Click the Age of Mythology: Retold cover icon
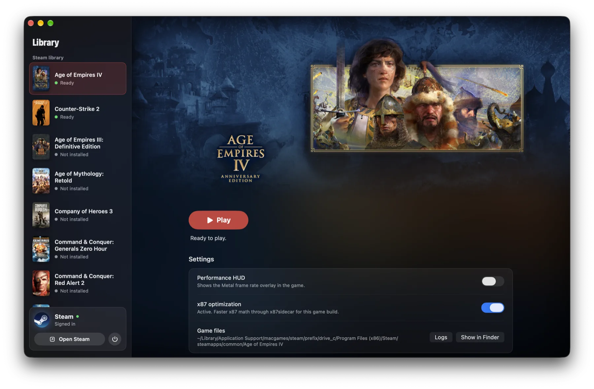The height and width of the screenshot is (389, 594). coord(41,181)
